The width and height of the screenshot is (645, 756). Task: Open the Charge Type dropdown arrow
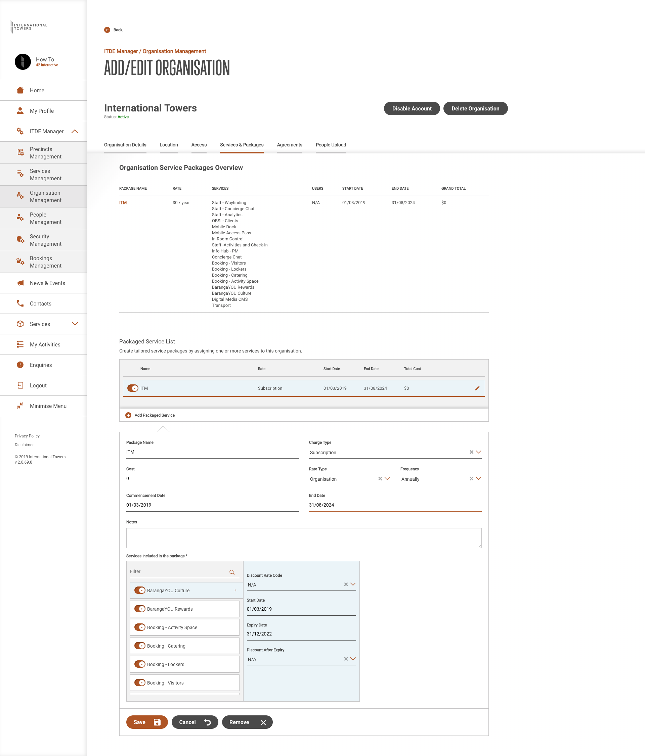click(x=479, y=452)
